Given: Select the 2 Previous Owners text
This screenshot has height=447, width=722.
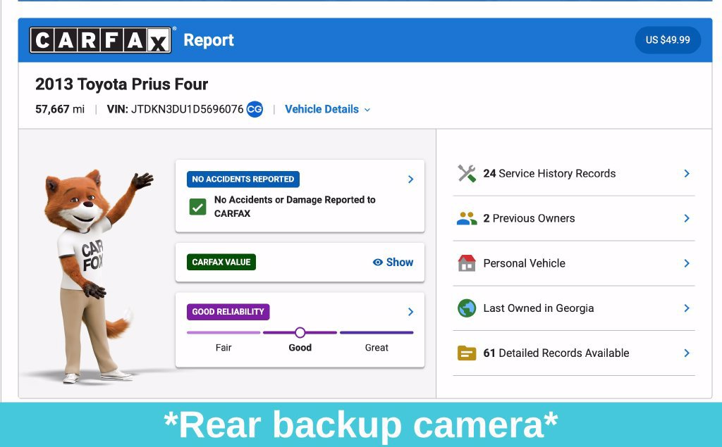Looking at the screenshot, I should 529,218.
